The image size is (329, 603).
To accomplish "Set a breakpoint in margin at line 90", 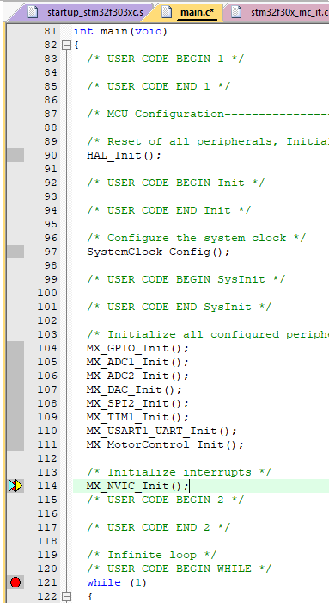I will click(x=15, y=155).
